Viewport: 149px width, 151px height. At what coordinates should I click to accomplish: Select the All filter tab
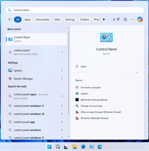(18, 20)
